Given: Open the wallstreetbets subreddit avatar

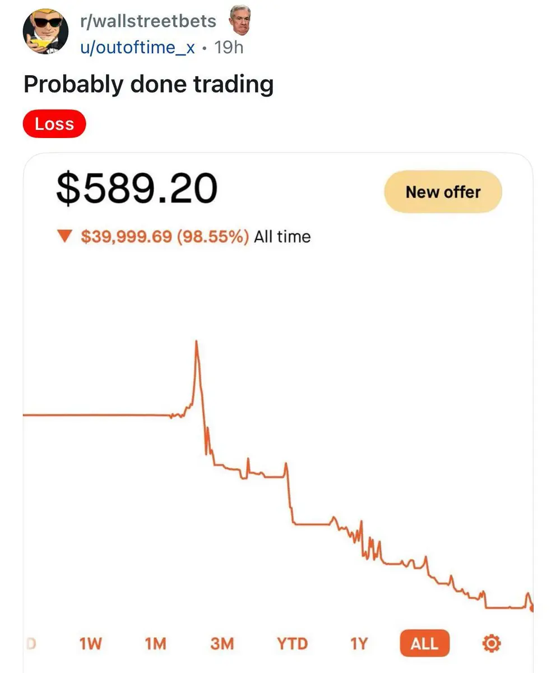Looking at the screenshot, I should (45, 32).
